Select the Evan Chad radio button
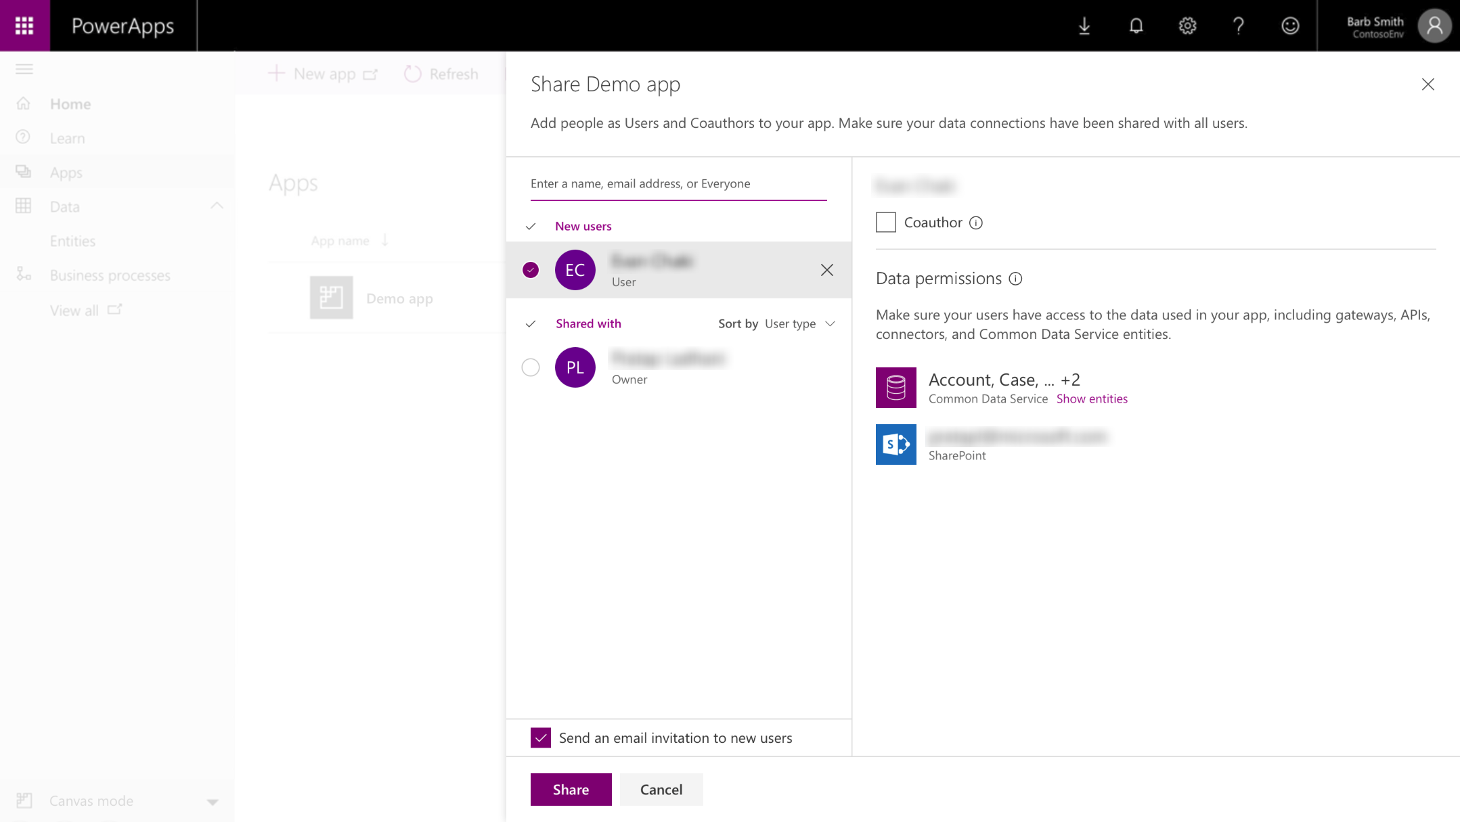This screenshot has height=822, width=1460. tap(531, 269)
